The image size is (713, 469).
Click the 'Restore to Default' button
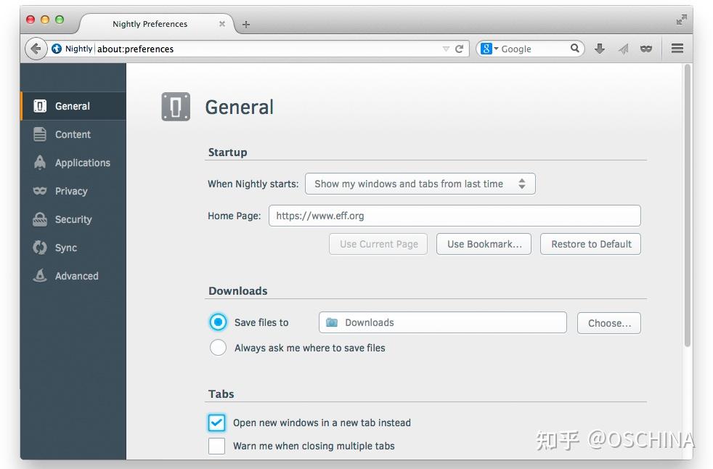[x=590, y=244]
